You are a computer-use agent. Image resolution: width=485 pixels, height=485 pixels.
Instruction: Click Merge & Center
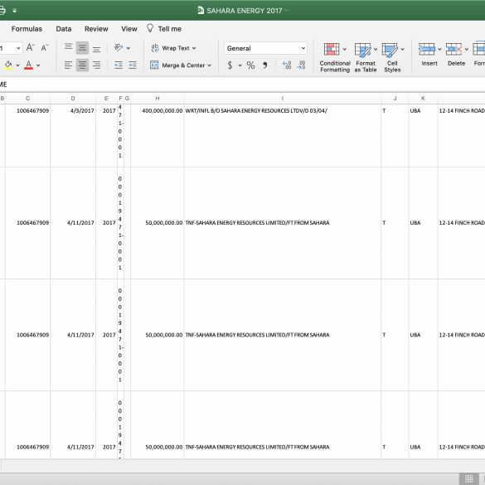[x=177, y=65]
